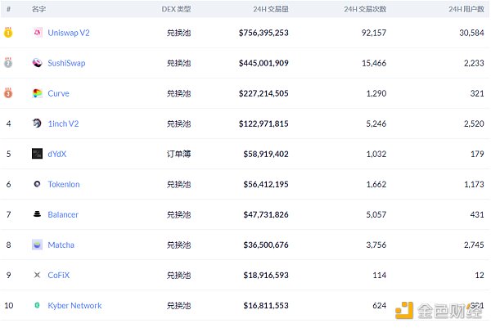Viewport: 491px width, 328px height.
Task: Click the 1,290 transactions value
Action: (x=376, y=93)
